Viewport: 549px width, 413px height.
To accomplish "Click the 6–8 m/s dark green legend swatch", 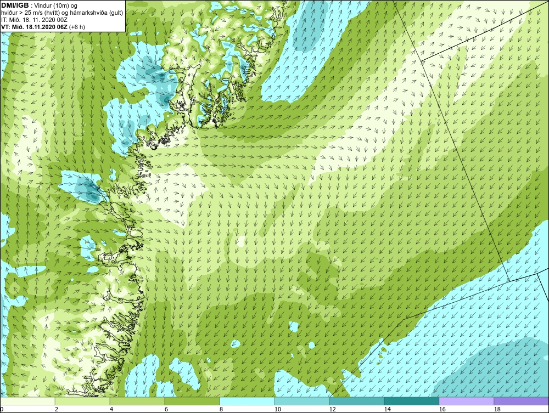I will pos(192,401).
